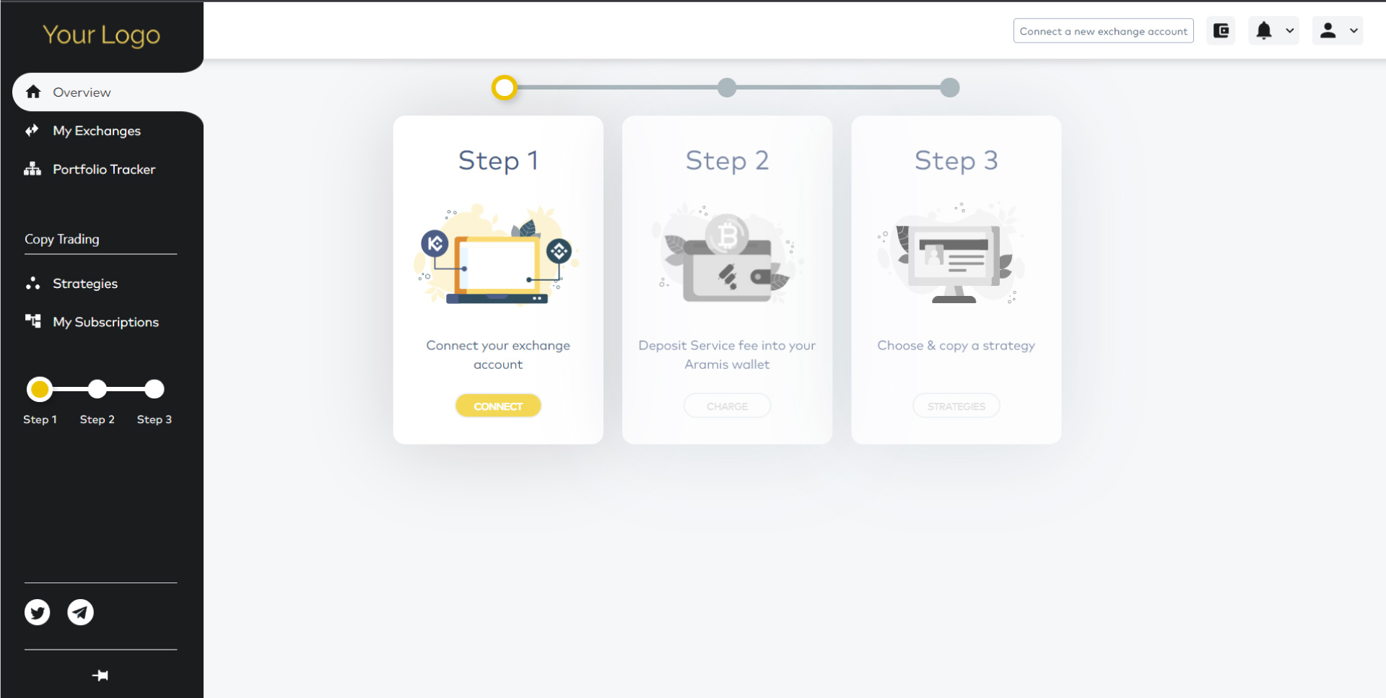The height and width of the screenshot is (698, 1386).
Task: Open the user profile icon
Action: pos(1328,30)
